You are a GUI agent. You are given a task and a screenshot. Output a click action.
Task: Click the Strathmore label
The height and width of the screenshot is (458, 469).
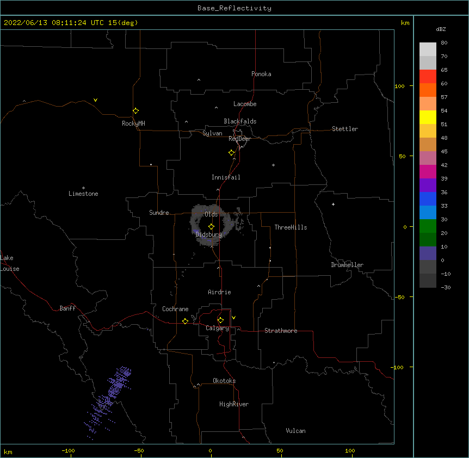281,331
